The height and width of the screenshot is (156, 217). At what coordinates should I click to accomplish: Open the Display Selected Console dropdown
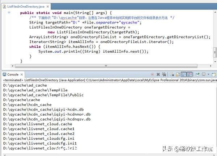204,74
